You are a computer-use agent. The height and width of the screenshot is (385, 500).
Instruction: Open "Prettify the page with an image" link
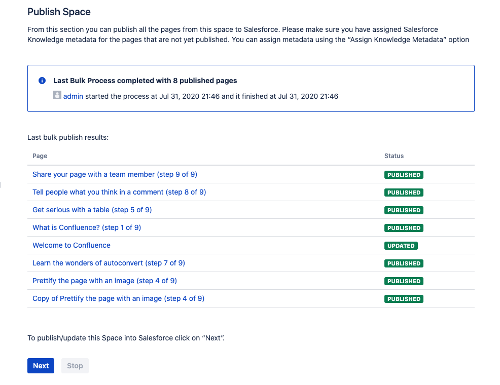pos(104,281)
